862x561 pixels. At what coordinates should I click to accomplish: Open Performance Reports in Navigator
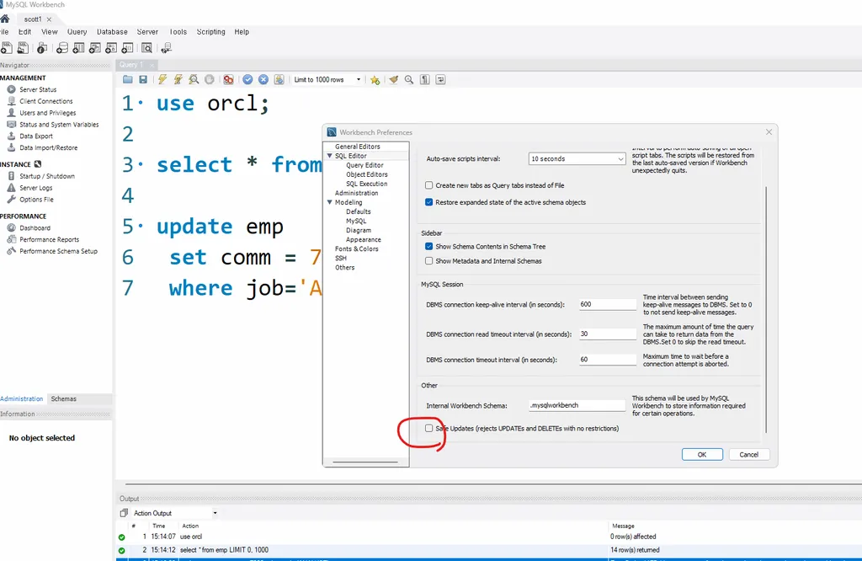[x=50, y=240]
